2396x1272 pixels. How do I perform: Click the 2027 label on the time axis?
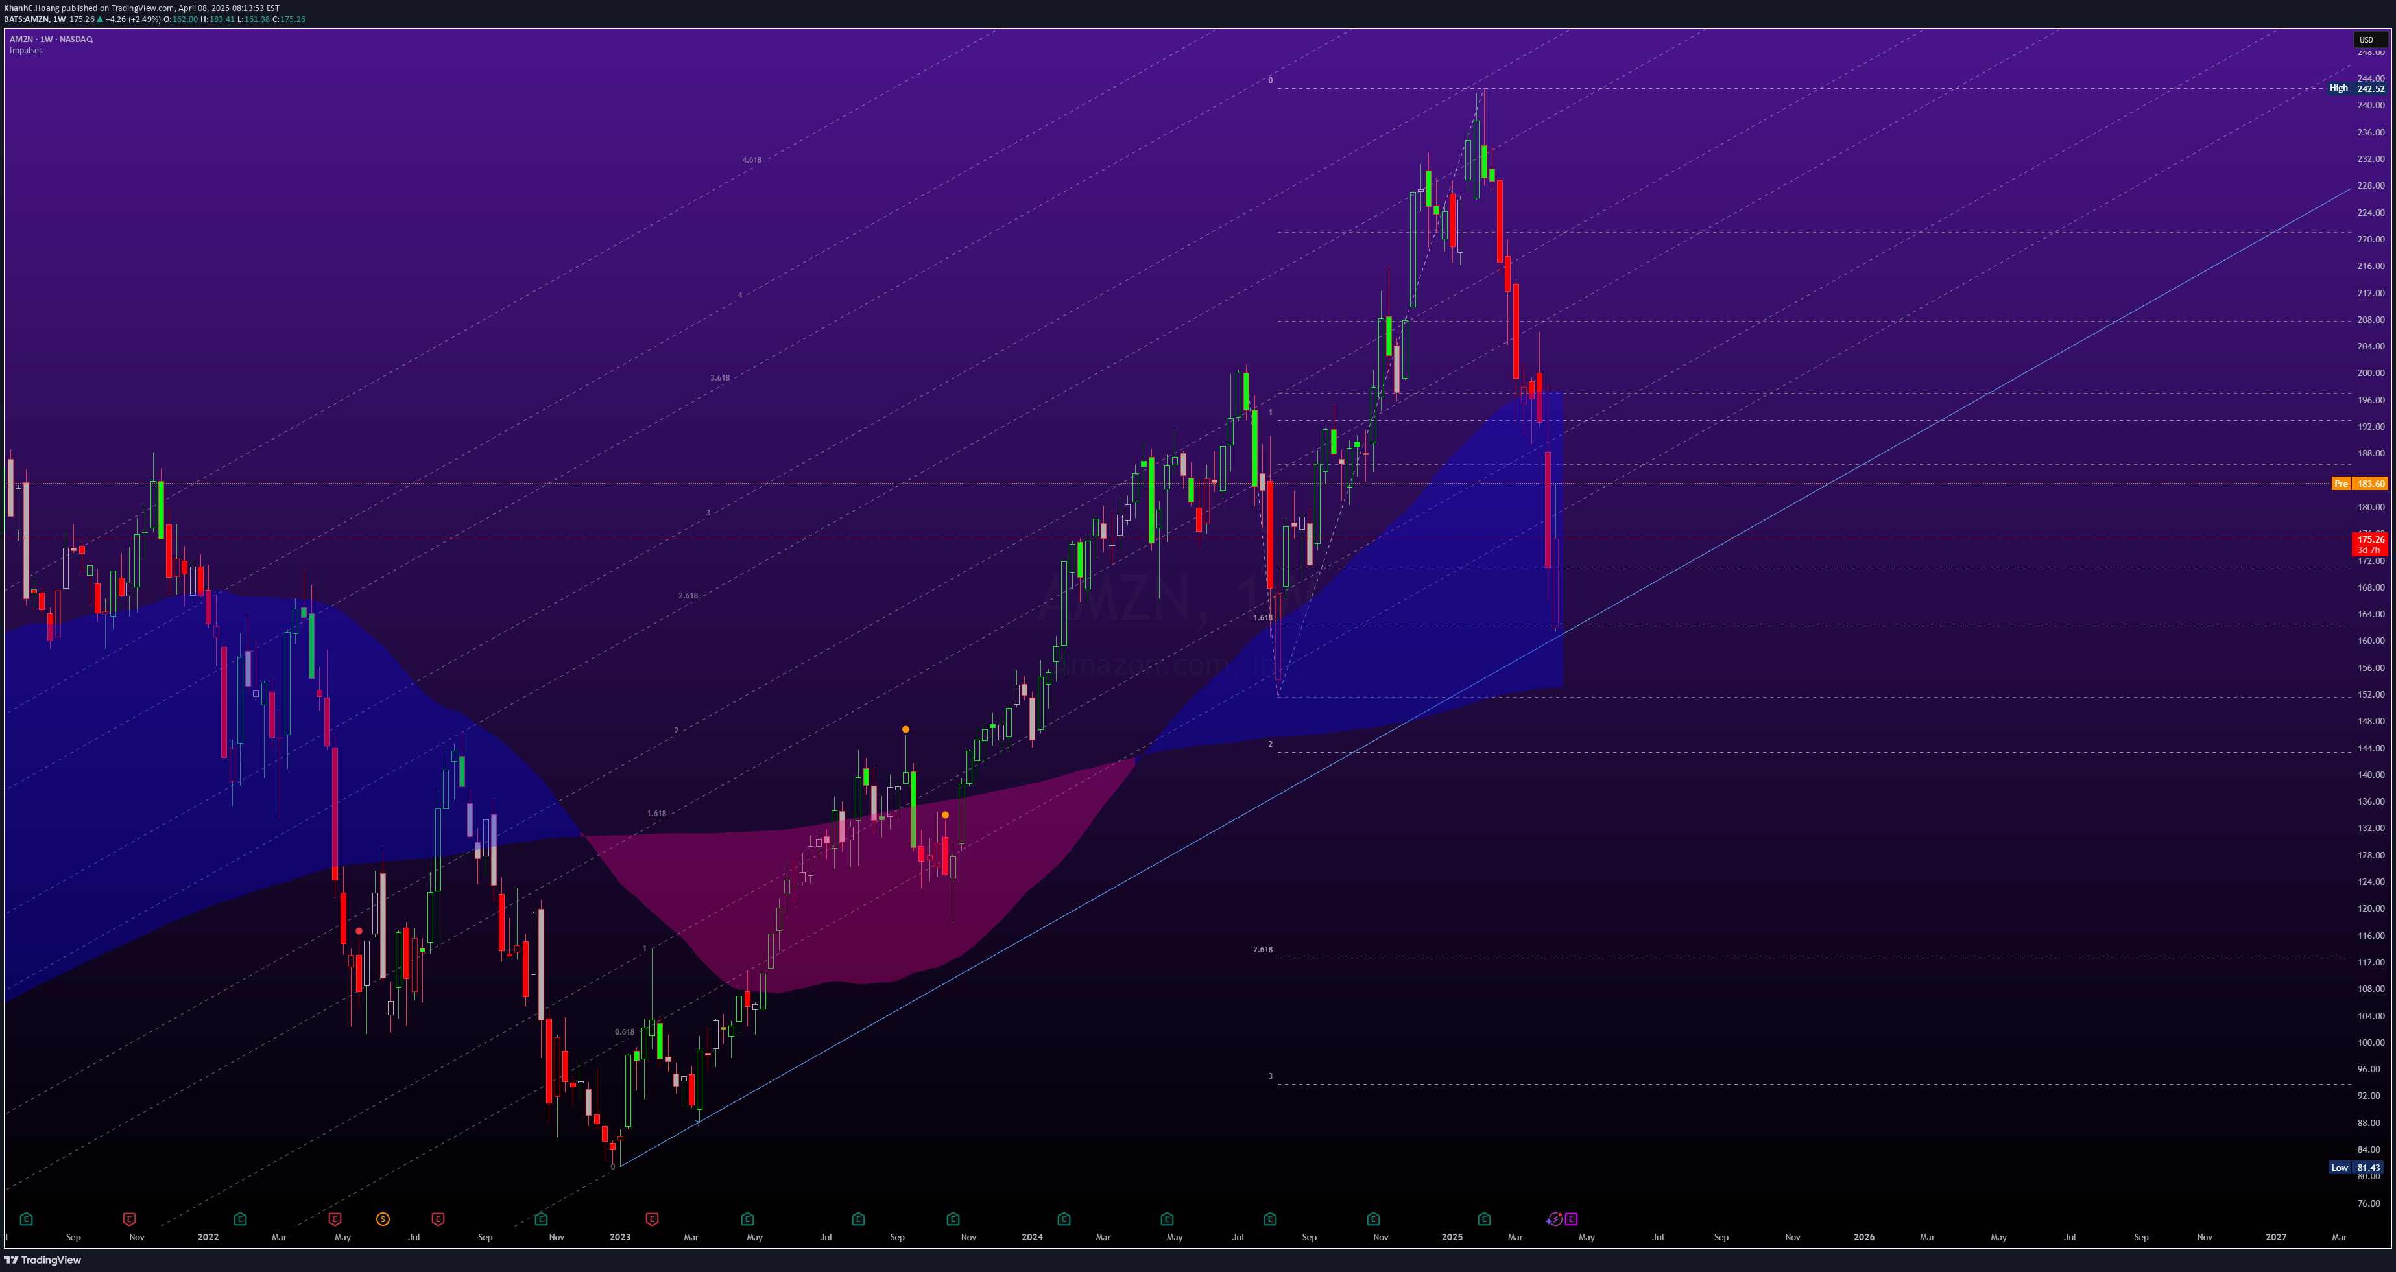2275,1237
